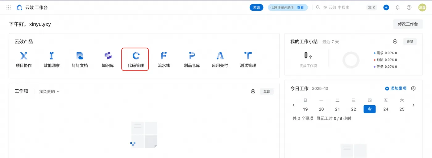This screenshot has width=432, height=158.
Task: Click 添加事项 link
Action: coord(396,88)
